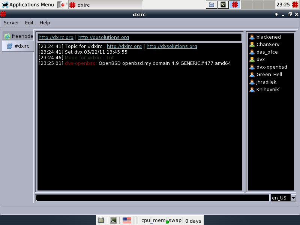Click the dxirc tray icon by the clock
300x225 pixels.
pyautogui.click(x=295, y=4)
